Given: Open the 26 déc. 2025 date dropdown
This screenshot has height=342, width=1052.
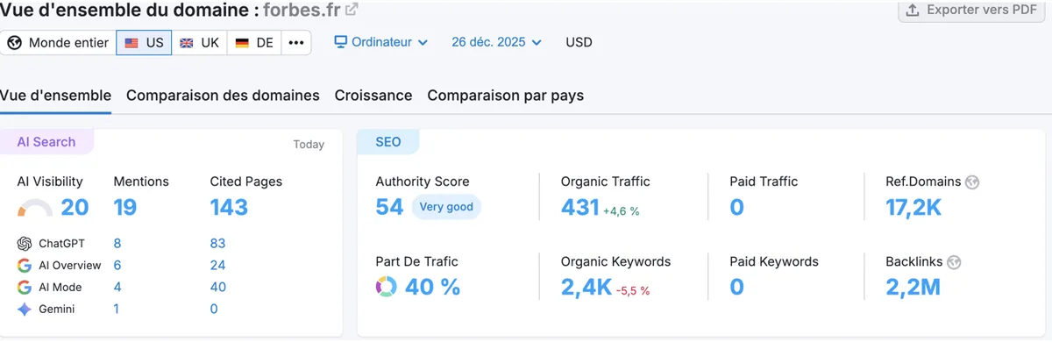Looking at the screenshot, I should click(496, 42).
